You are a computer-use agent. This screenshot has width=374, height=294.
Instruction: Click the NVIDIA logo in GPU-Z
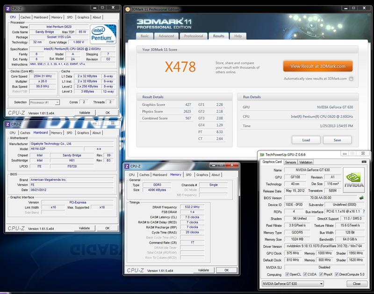tap(354, 180)
